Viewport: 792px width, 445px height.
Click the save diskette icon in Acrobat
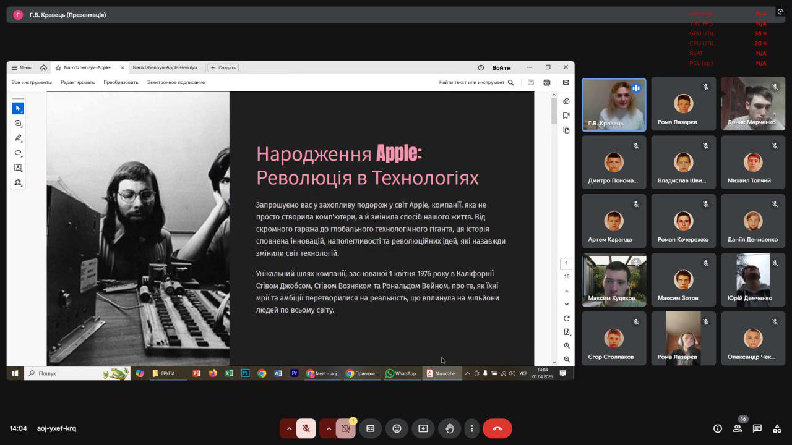pyautogui.click(x=531, y=82)
